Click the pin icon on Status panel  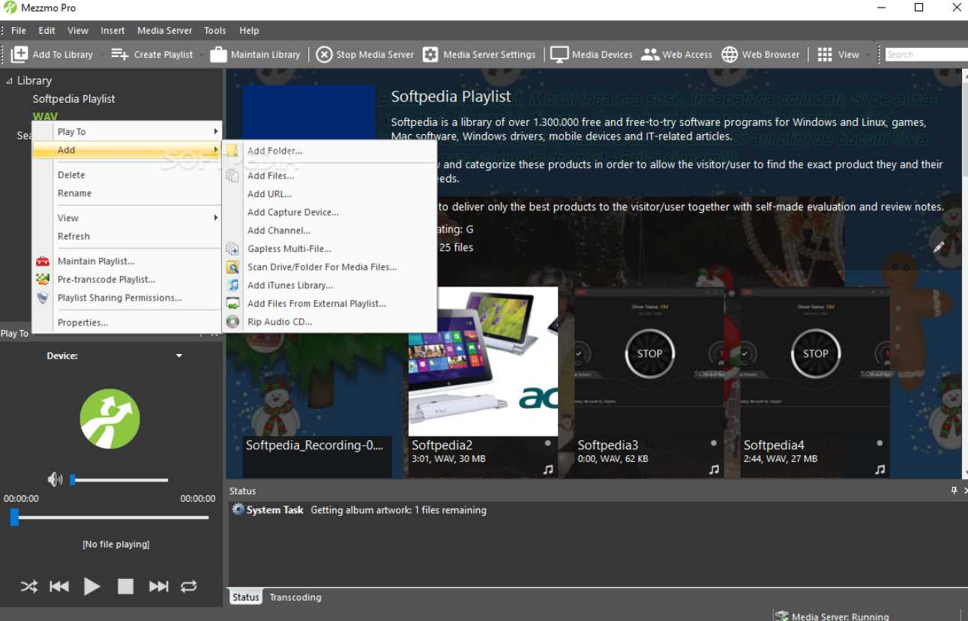pyautogui.click(x=954, y=490)
